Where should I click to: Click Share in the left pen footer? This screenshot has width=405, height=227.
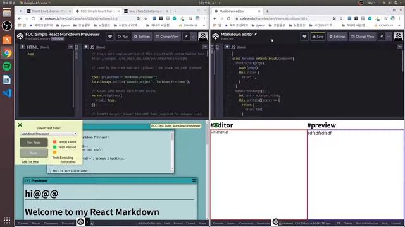pyautogui.click(x=202, y=223)
